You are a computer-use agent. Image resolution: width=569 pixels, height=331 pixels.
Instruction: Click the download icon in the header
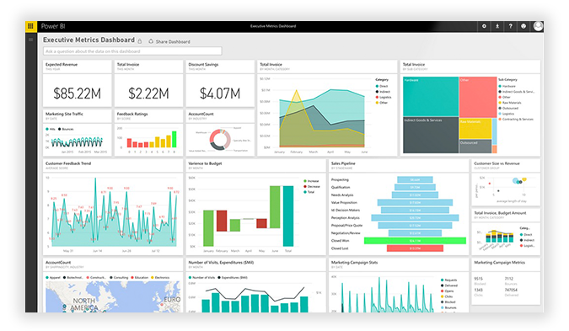point(497,26)
